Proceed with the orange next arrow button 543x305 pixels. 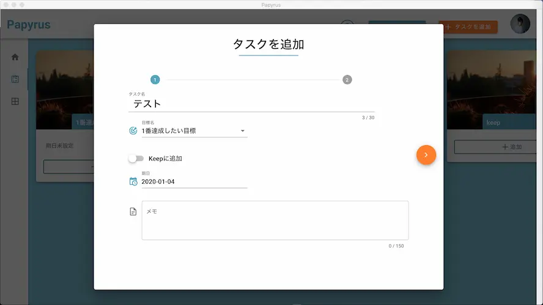pos(426,155)
